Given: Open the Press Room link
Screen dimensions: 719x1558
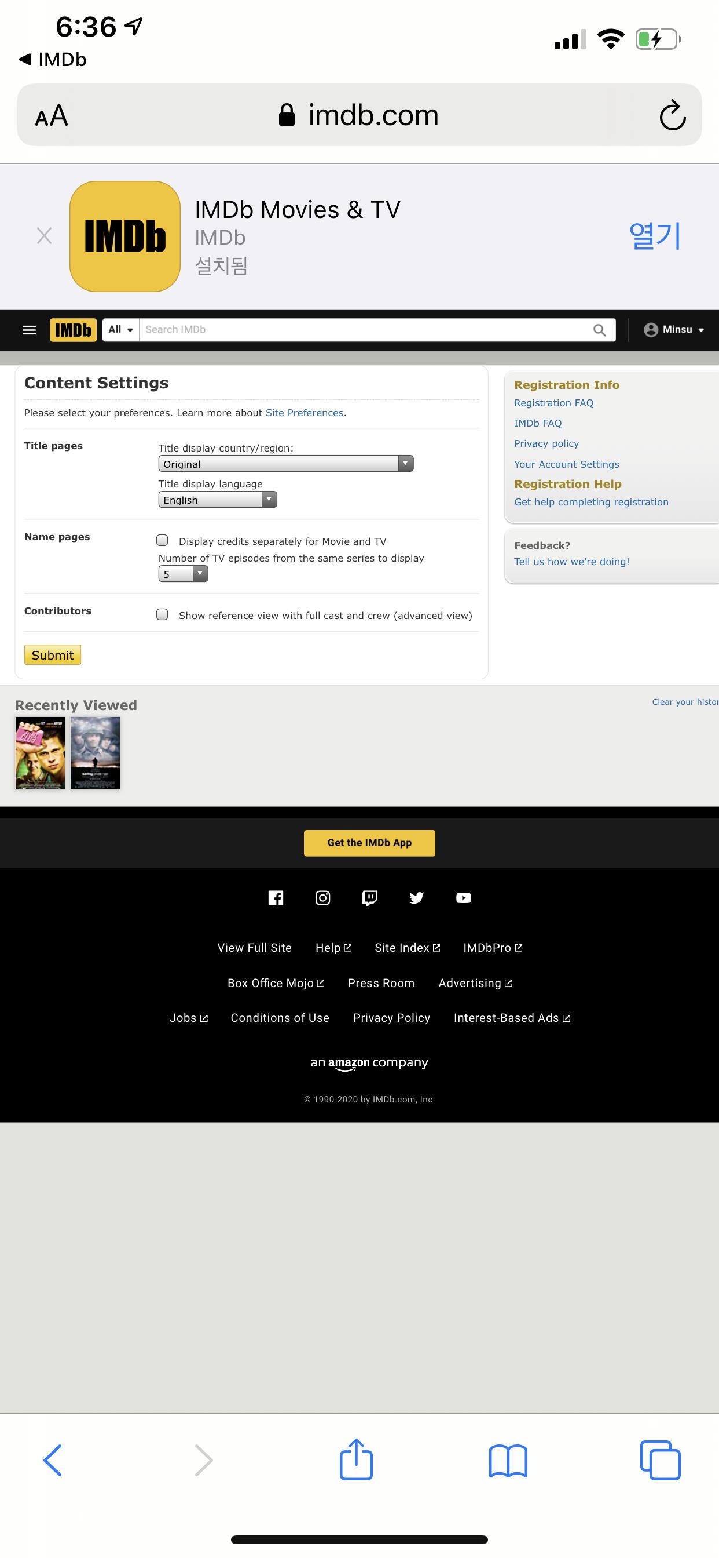Looking at the screenshot, I should (x=381, y=984).
